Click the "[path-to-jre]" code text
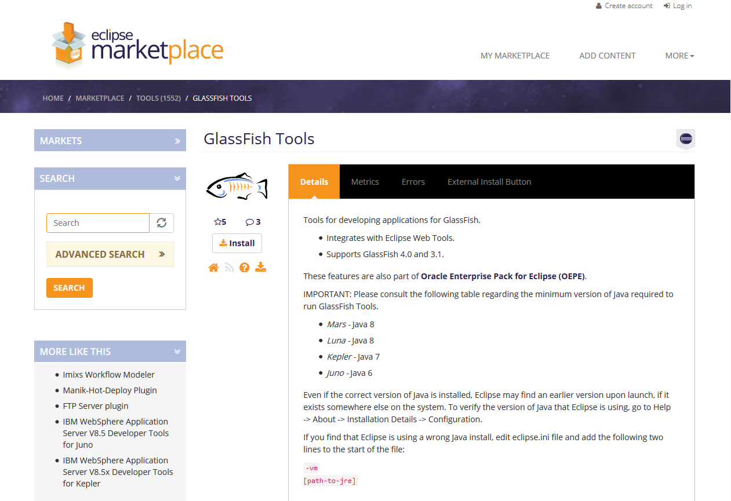The height and width of the screenshot is (501, 731). pyautogui.click(x=330, y=481)
